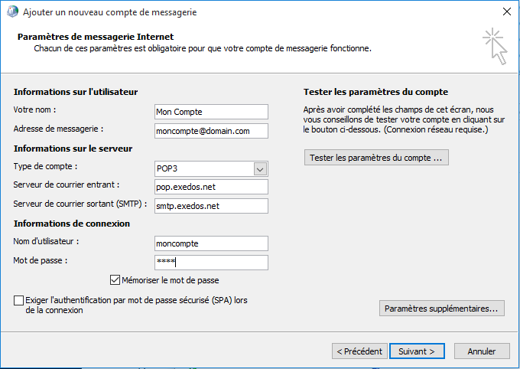This screenshot has width=520, height=369.
Task: Focus the Nom d'utilisateur input
Action: pos(211,243)
